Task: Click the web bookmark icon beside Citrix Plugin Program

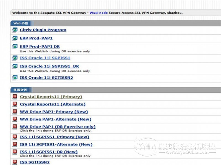Action: pyautogui.click(x=15, y=30)
